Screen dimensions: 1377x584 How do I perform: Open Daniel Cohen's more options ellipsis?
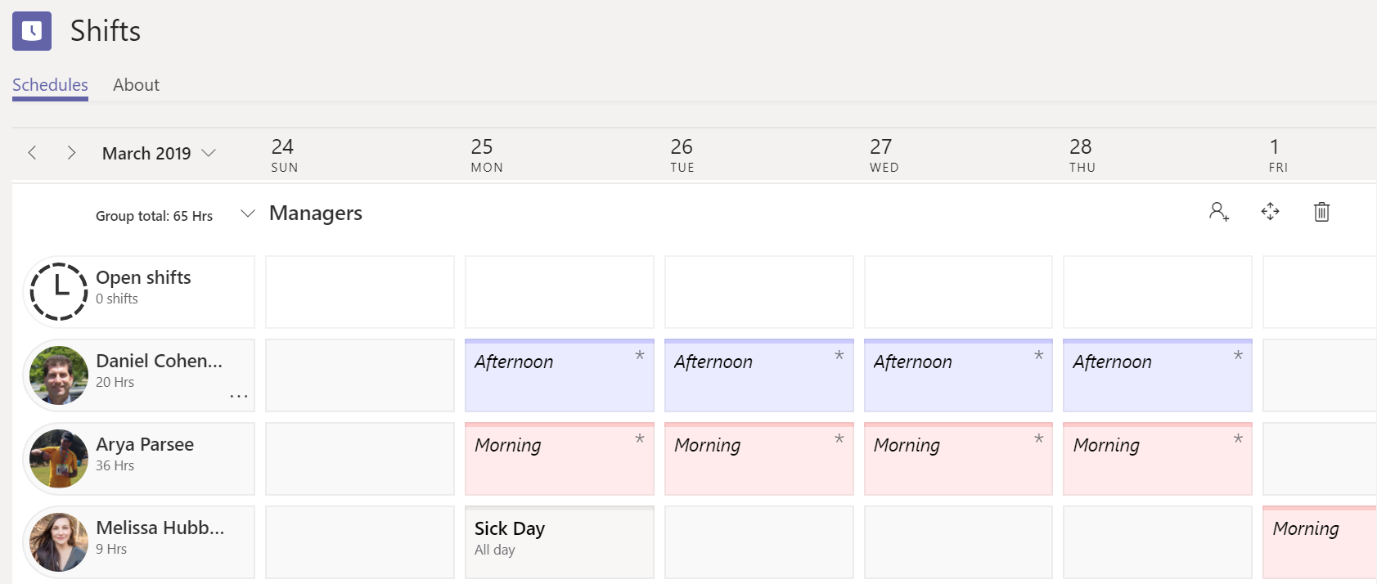tap(238, 397)
